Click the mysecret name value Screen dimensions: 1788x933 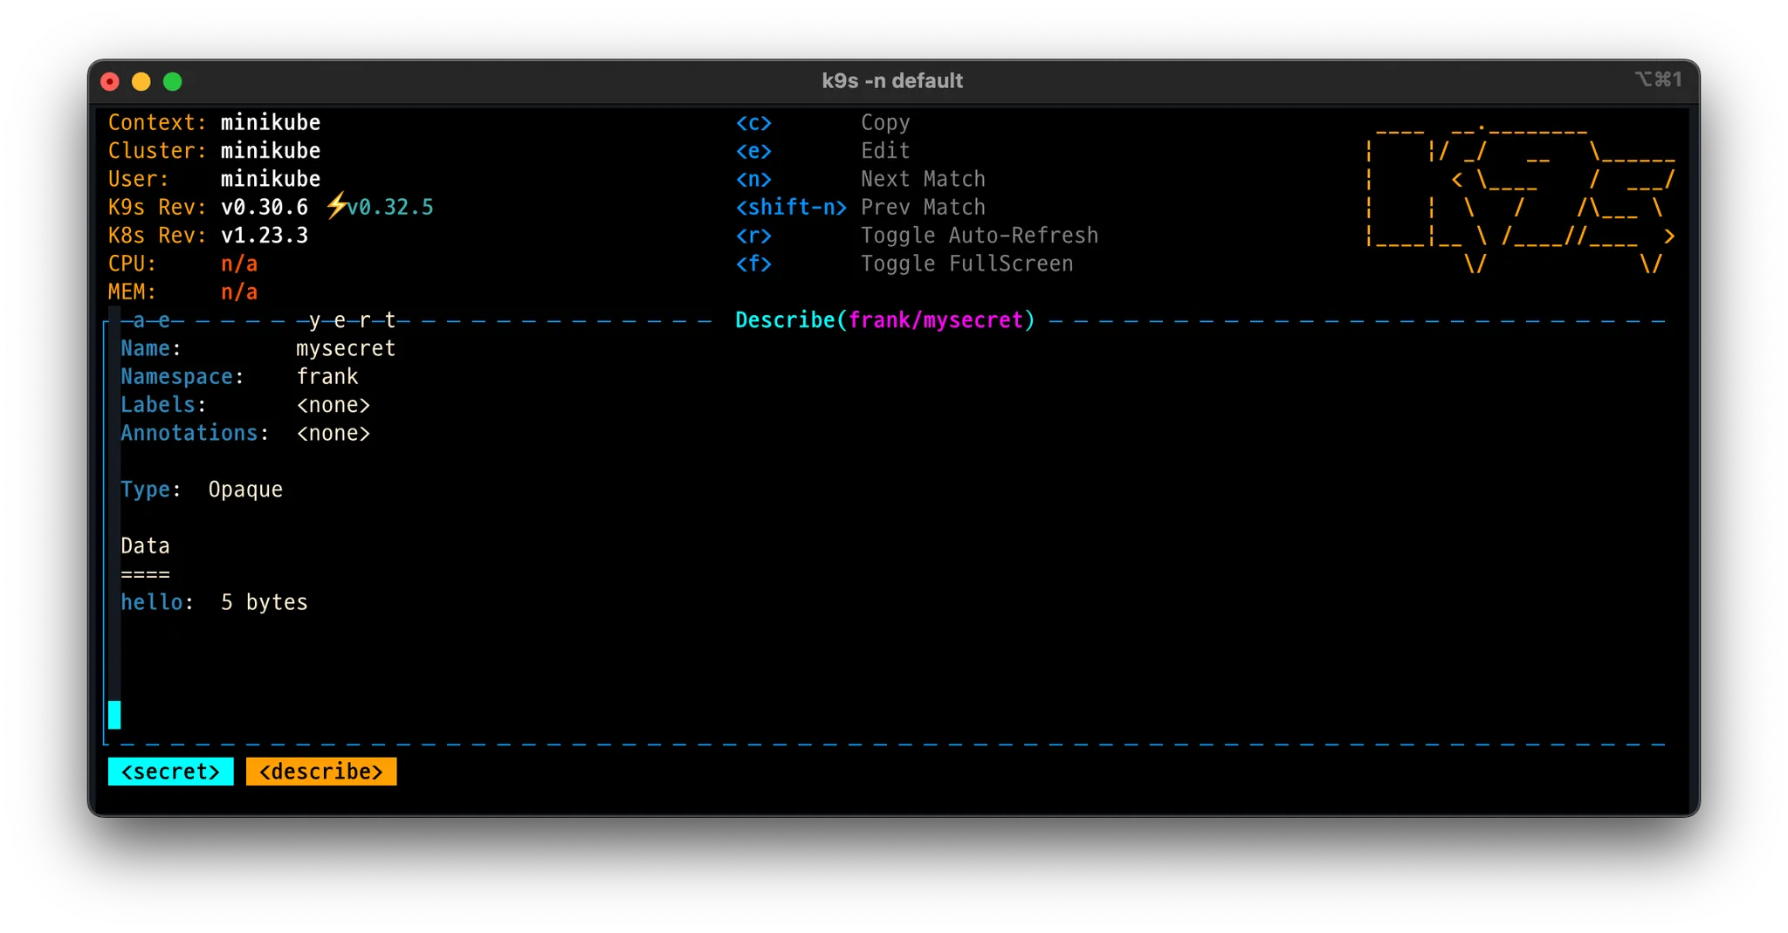pos(346,349)
